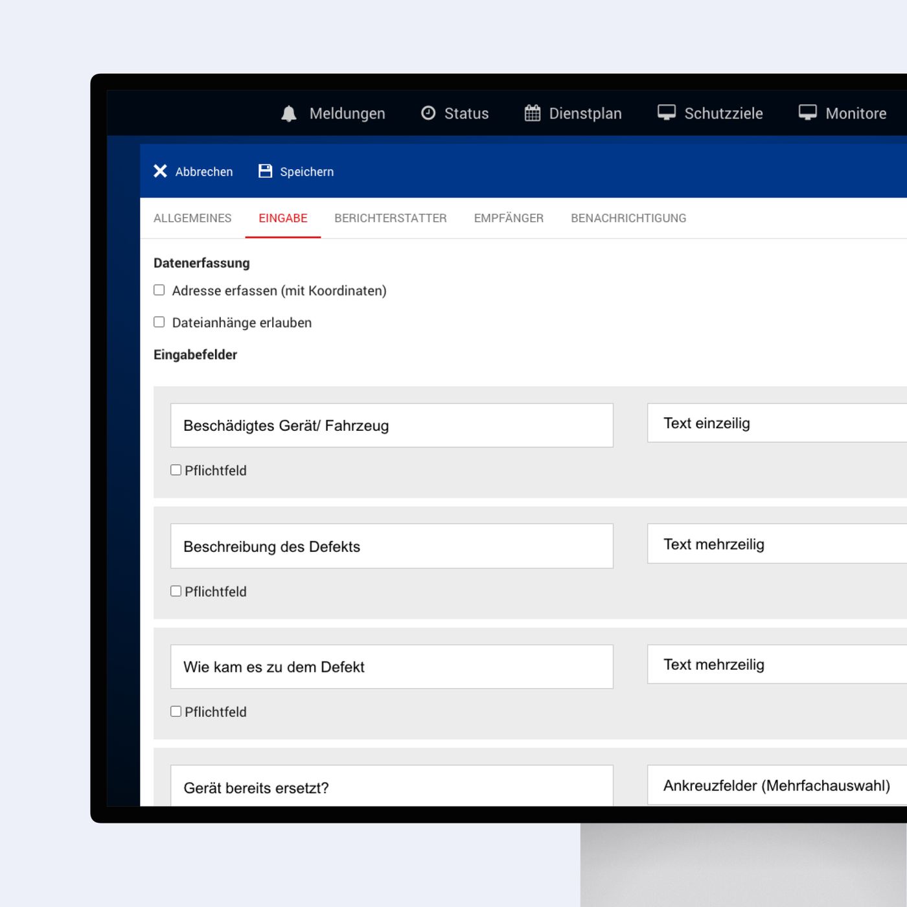This screenshot has height=907, width=907.
Task: Click the X icon to cancel editing
Action: coord(160,171)
